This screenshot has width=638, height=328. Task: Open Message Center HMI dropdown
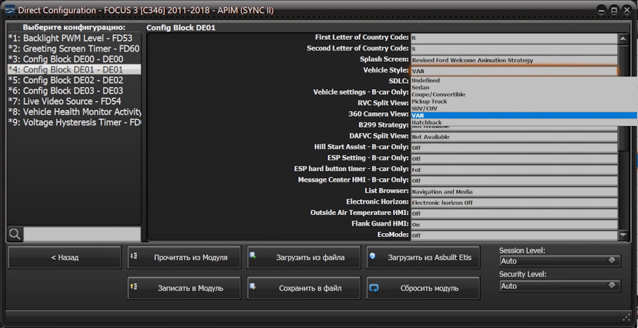pos(514,181)
